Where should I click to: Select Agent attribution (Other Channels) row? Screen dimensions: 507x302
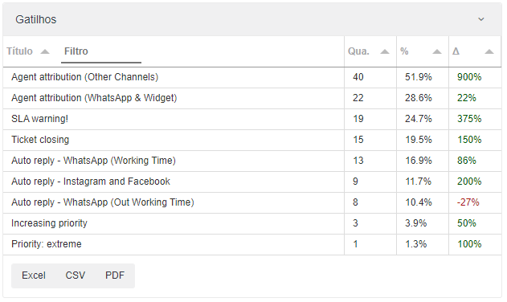252,77
